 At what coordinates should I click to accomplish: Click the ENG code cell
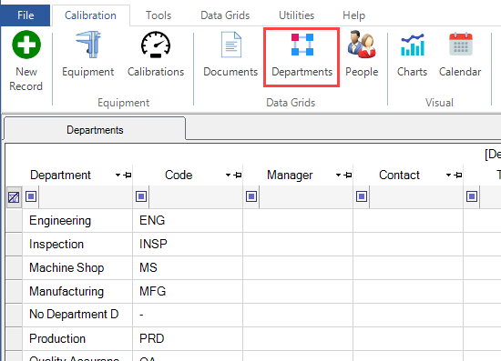pyautogui.click(x=188, y=220)
